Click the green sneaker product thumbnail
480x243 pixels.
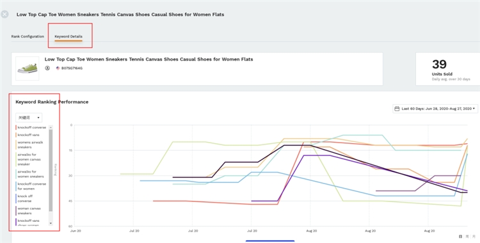(28, 68)
